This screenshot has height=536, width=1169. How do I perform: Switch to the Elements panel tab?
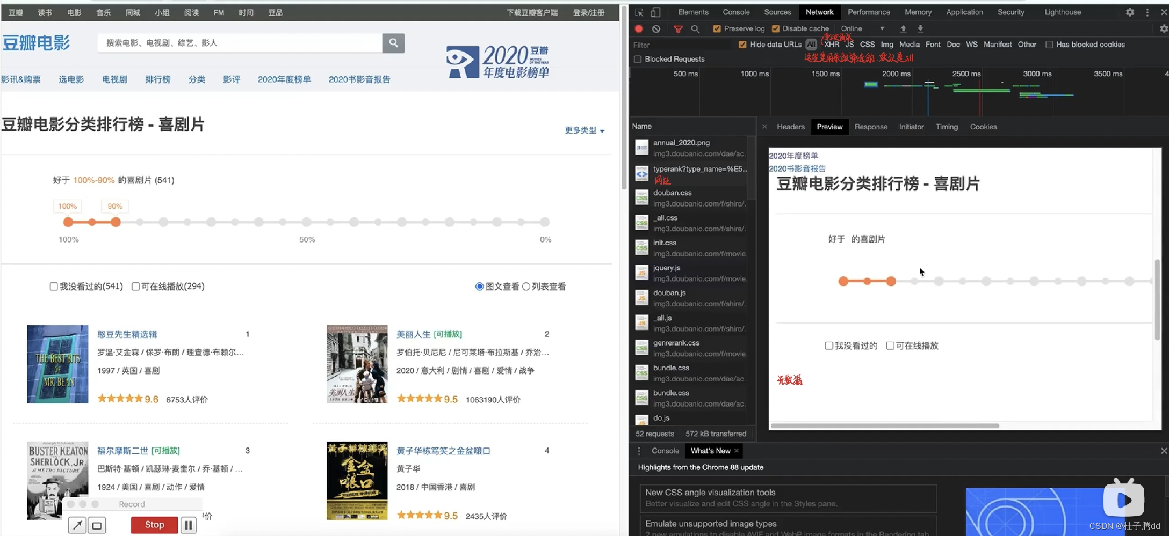(693, 12)
